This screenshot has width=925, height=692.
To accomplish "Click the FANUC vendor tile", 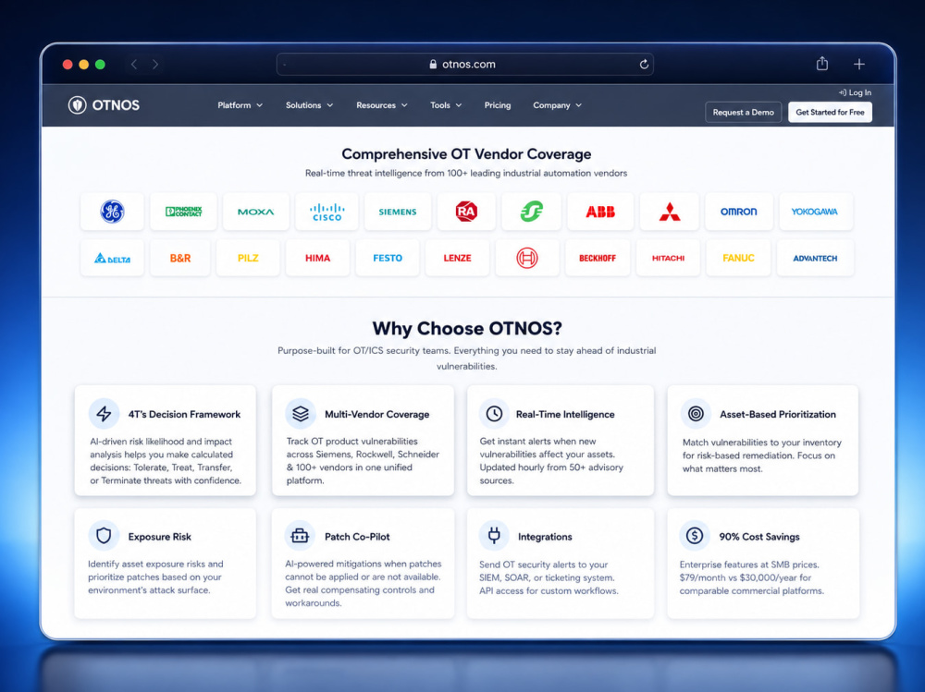I will (x=738, y=258).
